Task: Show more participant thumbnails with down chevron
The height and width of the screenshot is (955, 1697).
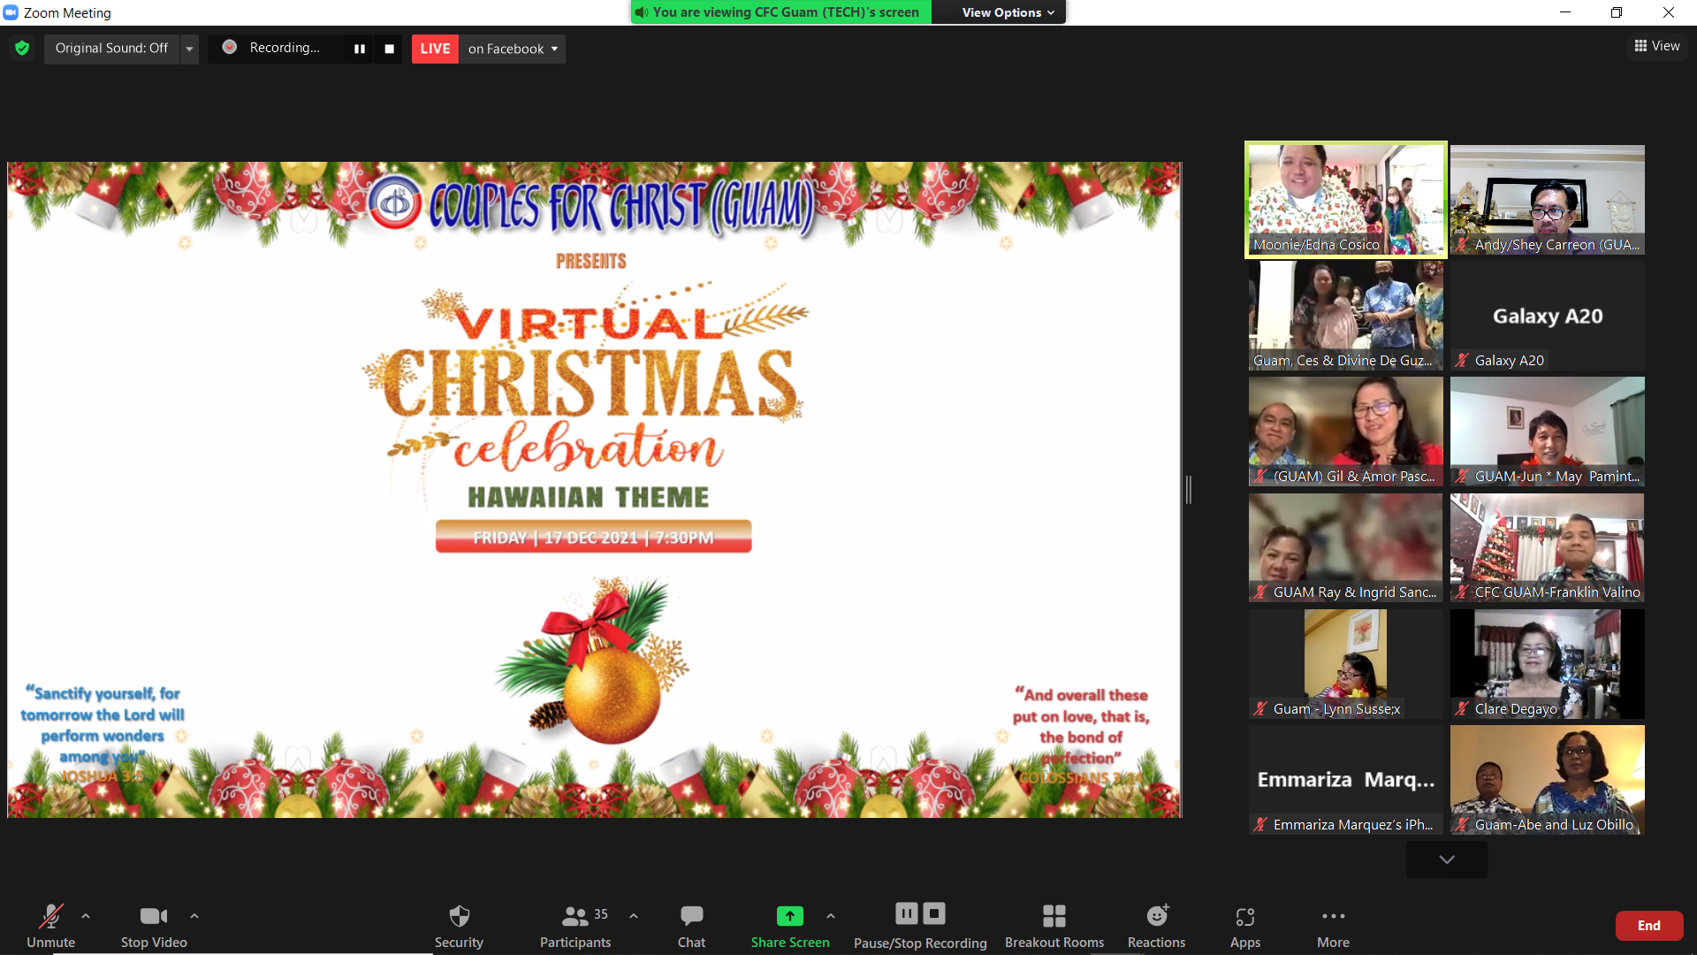Action: [x=1447, y=859]
